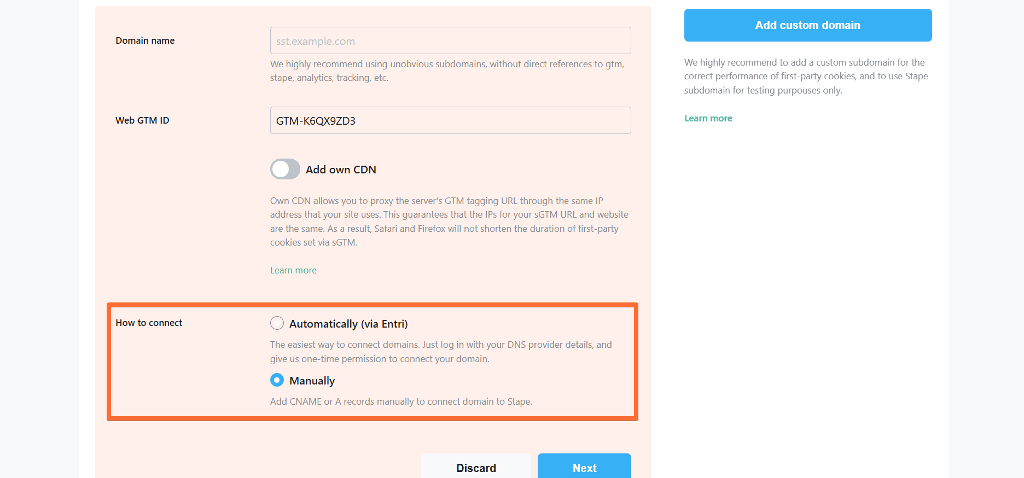The height and width of the screenshot is (478, 1024).
Task: Open Learn more under custom subdomain advice
Action: [708, 118]
